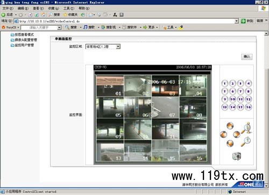Open the 监控区域 dropdown list
The height and width of the screenshot is (195, 269).
click(x=118, y=47)
